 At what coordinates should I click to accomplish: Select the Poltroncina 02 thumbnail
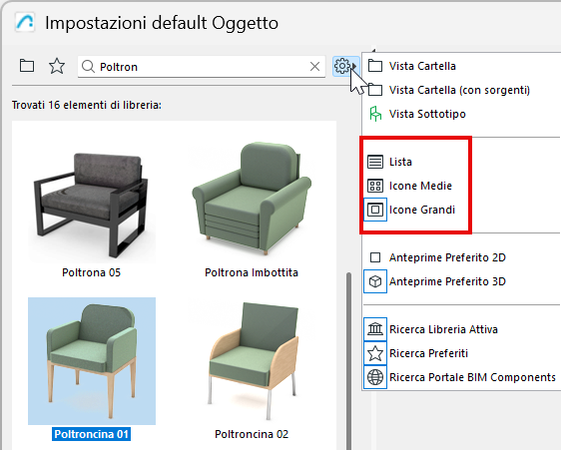[252, 361]
